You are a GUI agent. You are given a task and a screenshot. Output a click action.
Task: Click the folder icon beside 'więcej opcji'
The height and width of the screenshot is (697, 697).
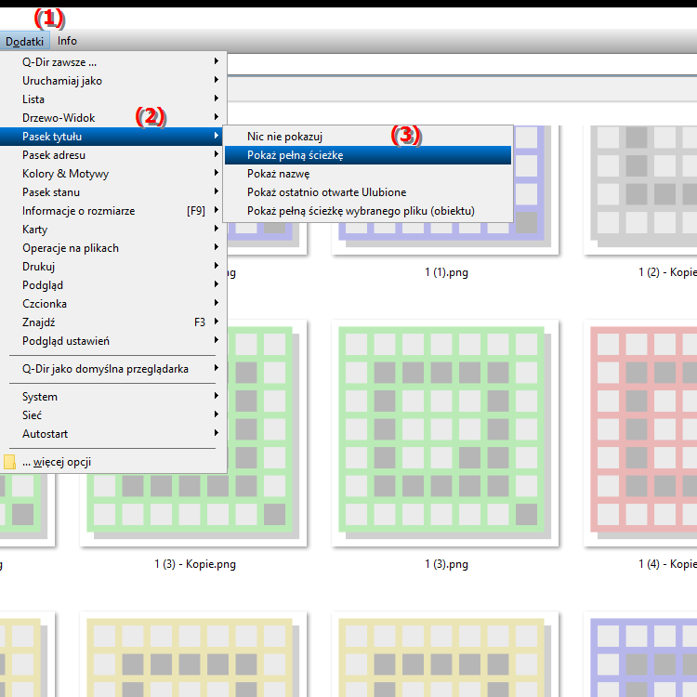click(x=10, y=462)
